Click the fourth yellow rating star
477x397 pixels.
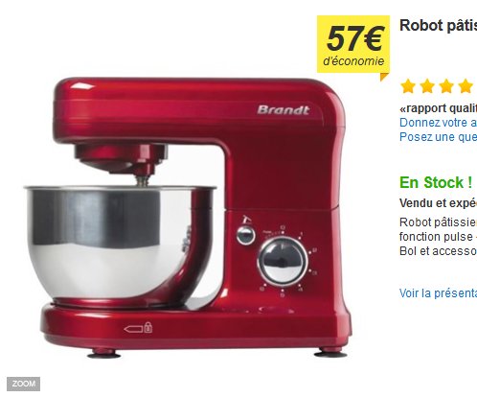(x=466, y=86)
